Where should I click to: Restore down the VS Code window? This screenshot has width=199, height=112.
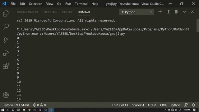click(182, 4)
